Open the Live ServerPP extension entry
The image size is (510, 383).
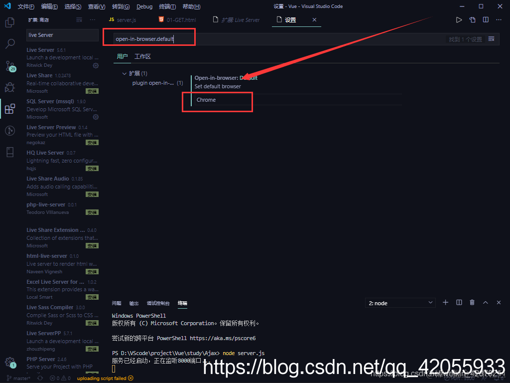pyautogui.click(x=62, y=341)
